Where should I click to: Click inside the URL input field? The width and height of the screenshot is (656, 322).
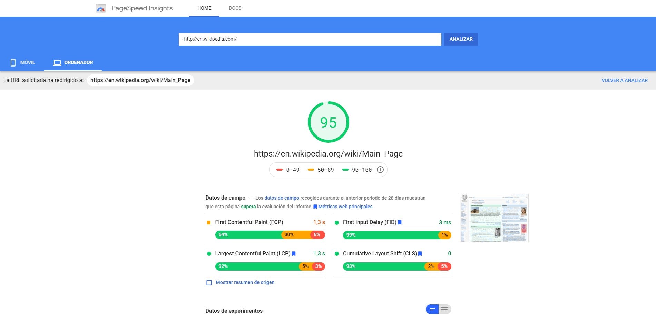tap(310, 39)
